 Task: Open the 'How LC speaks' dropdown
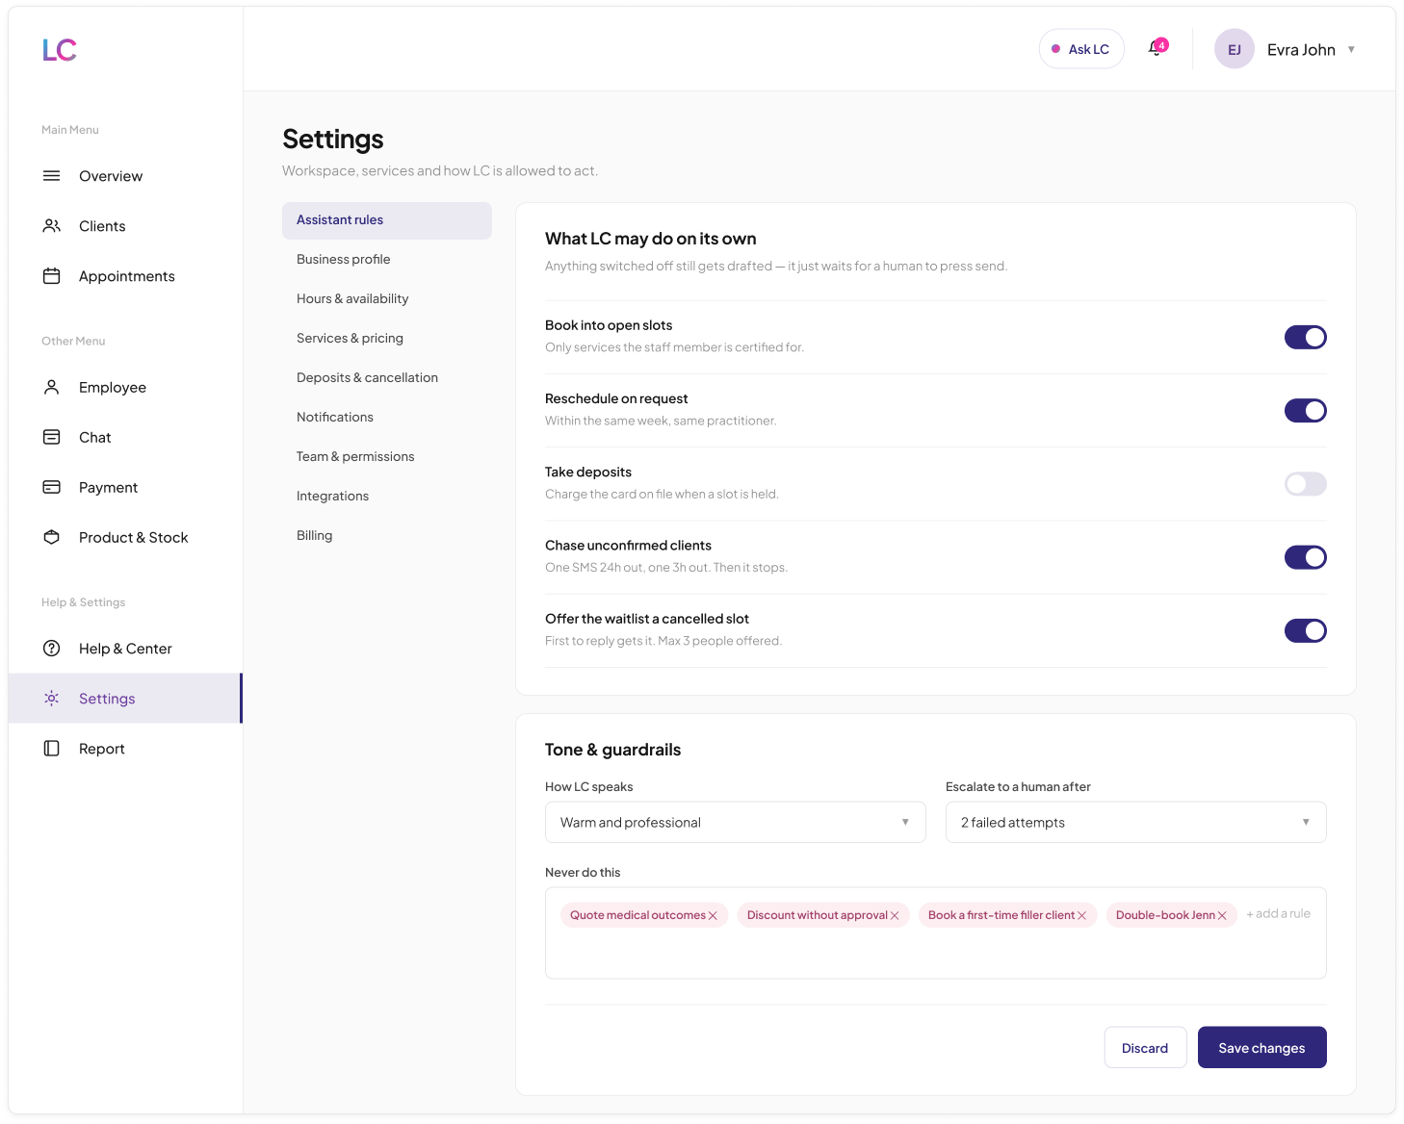click(736, 823)
